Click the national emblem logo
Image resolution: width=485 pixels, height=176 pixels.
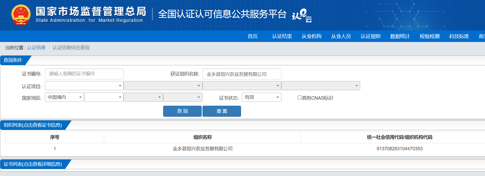21,15
